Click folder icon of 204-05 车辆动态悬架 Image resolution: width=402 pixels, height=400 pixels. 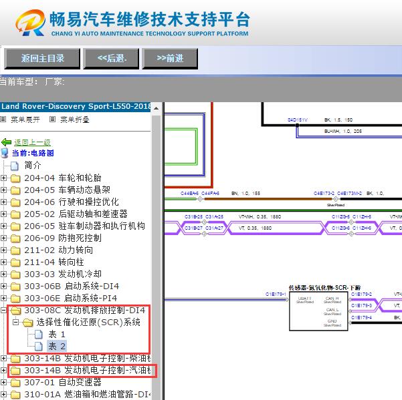coord(15,190)
